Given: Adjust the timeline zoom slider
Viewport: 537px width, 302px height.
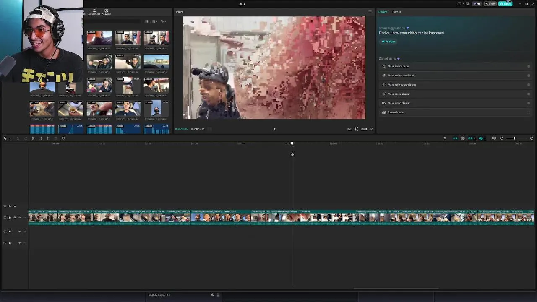Looking at the screenshot, I should 514,138.
